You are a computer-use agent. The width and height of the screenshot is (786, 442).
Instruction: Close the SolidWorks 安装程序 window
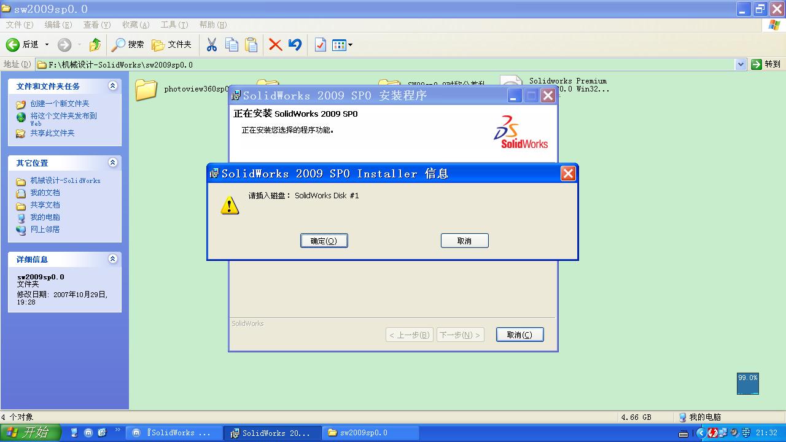548,95
